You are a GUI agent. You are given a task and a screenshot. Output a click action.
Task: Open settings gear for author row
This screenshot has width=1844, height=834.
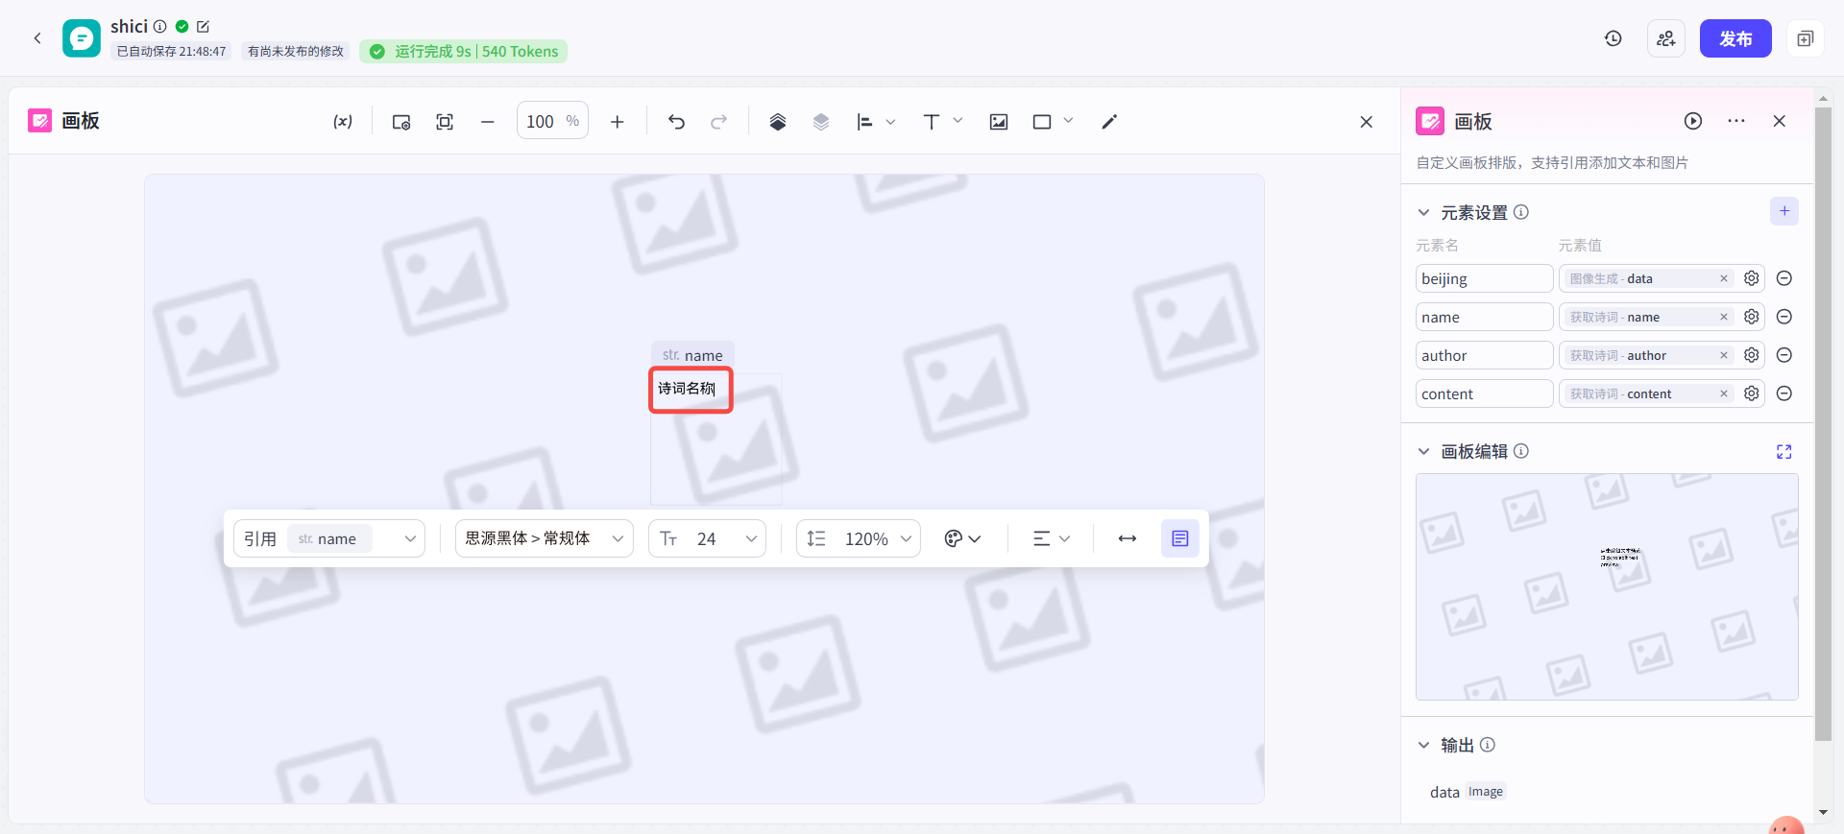[x=1752, y=355]
